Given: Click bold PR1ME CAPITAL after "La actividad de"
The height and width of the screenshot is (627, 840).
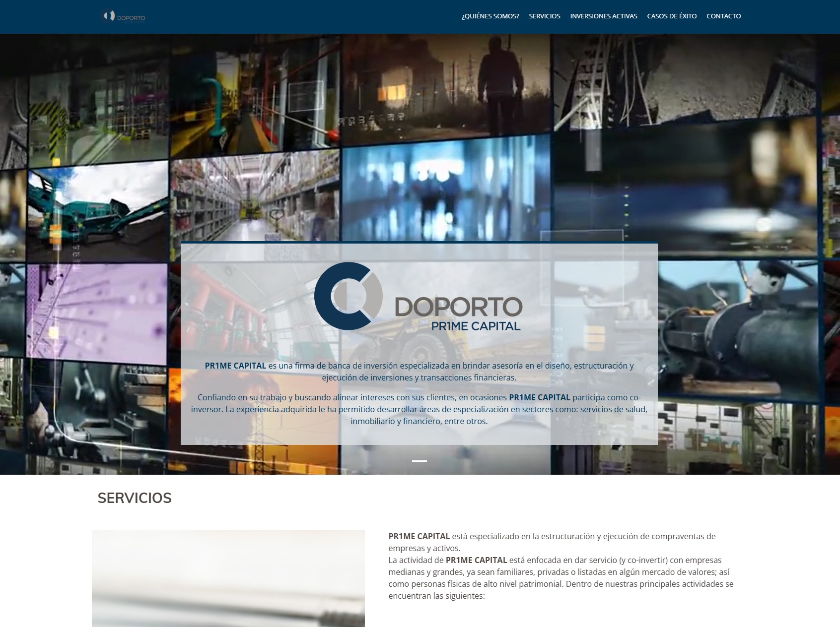Looking at the screenshot, I should click(x=476, y=560).
